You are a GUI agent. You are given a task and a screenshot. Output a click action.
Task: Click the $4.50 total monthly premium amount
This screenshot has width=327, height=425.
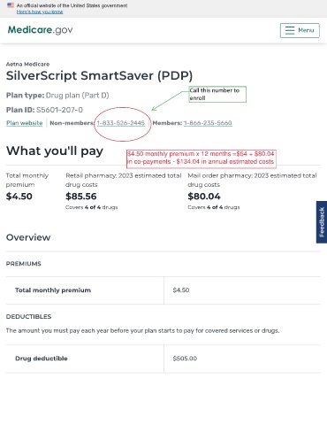(19, 197)
